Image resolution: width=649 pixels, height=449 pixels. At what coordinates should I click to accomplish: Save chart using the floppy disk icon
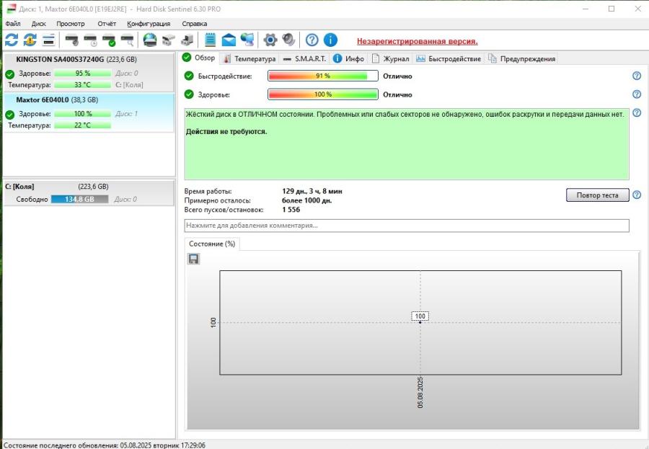(x=193, y=259)
